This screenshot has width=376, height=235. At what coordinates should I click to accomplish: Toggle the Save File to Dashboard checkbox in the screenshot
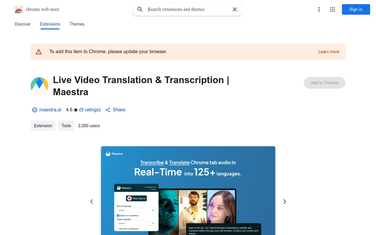[x=118, y=229]
